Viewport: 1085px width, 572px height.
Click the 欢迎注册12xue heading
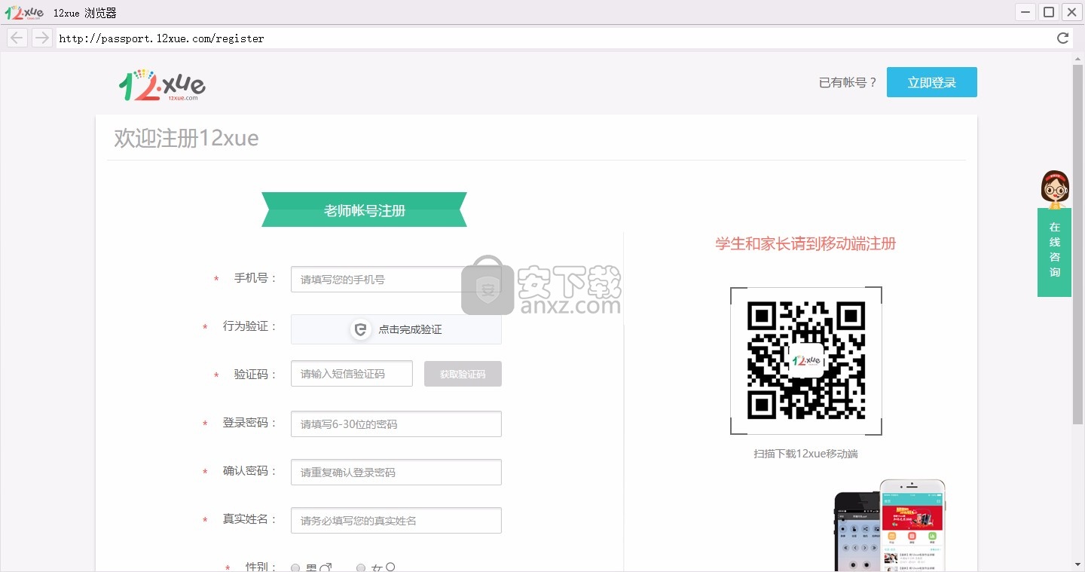click(186, 138)
